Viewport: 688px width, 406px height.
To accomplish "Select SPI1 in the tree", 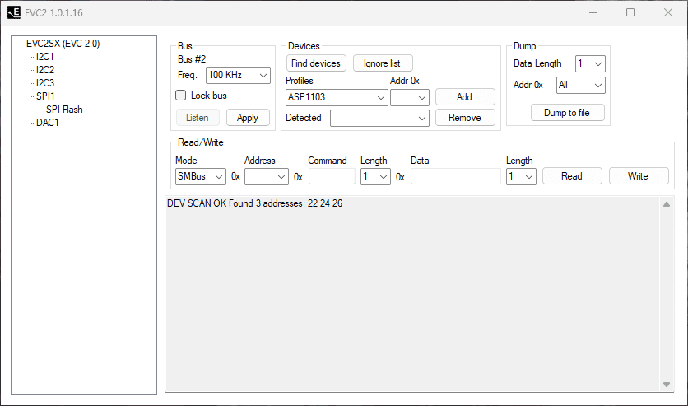I will (45, 96).
